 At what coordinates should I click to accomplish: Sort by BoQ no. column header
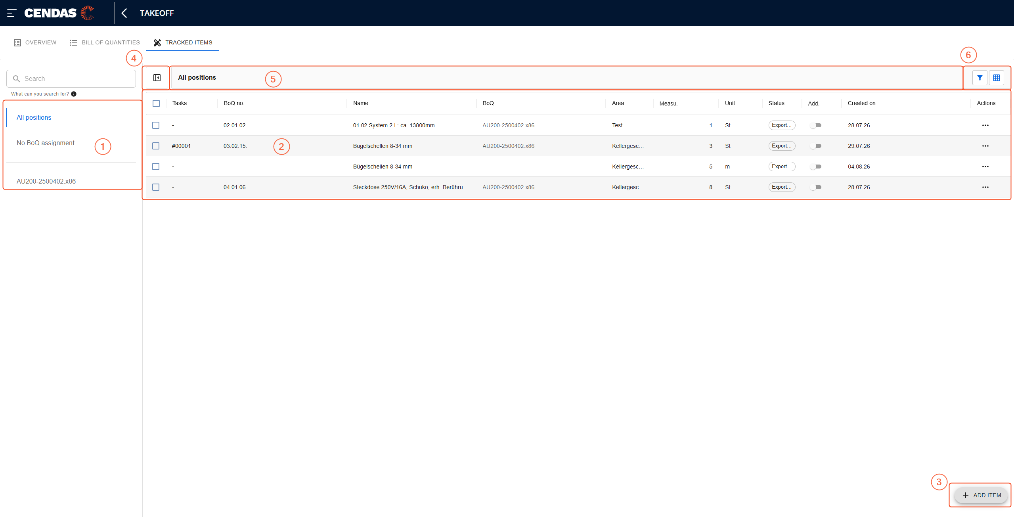click(x=234, y=103)
